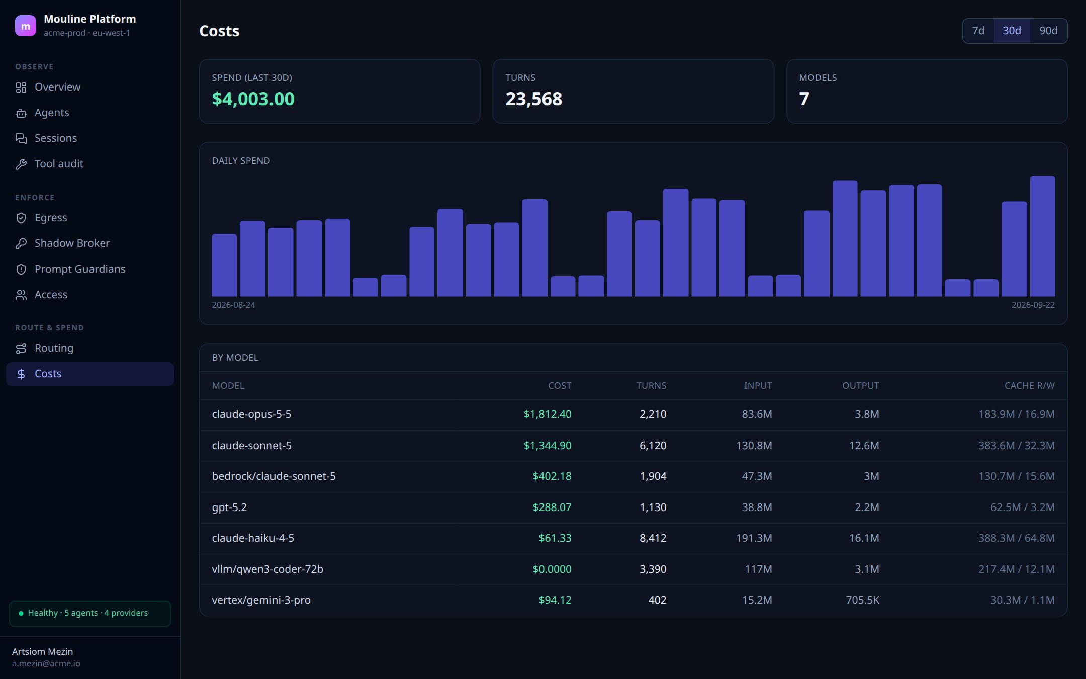Viewport: 1086px width, 679px height.
Task: Sort by the MODEL column header
Action: (x=228, y=385)
